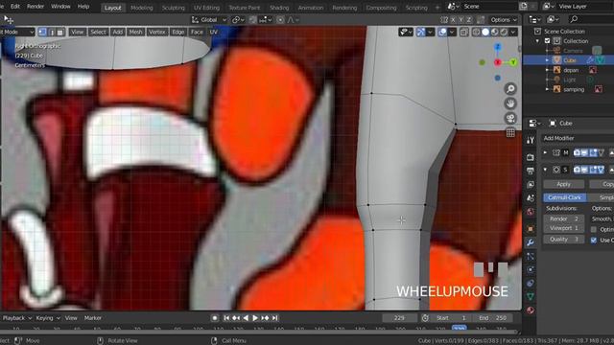Open the Scene properties tab
Screen dimensions: 614x345
tap(531, 198)
